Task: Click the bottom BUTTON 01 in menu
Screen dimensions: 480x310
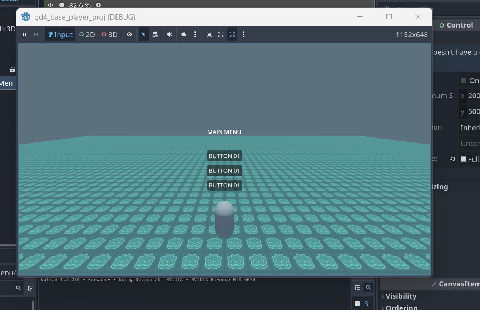Action: point(224,185)
